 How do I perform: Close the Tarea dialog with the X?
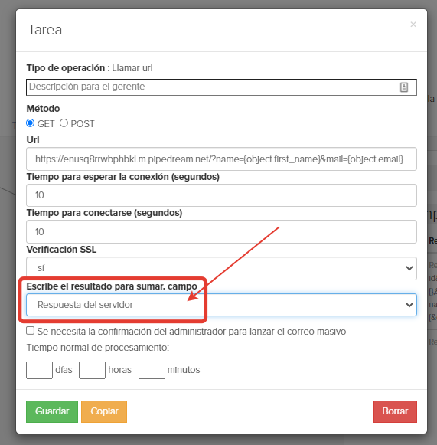pos(413,25)
